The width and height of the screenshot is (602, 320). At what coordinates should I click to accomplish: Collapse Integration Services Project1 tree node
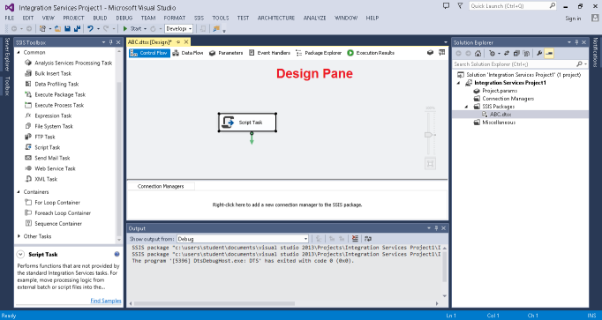click(x=458, y=83)
